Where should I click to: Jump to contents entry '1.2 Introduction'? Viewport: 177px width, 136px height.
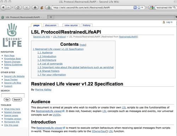tap(47, 56)
